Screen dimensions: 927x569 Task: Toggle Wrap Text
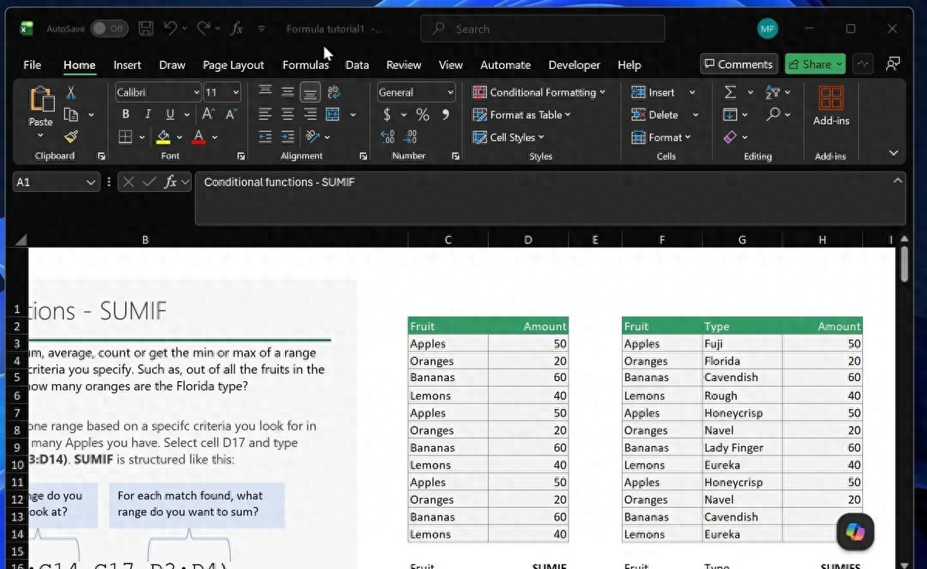[x=334, y=92]
